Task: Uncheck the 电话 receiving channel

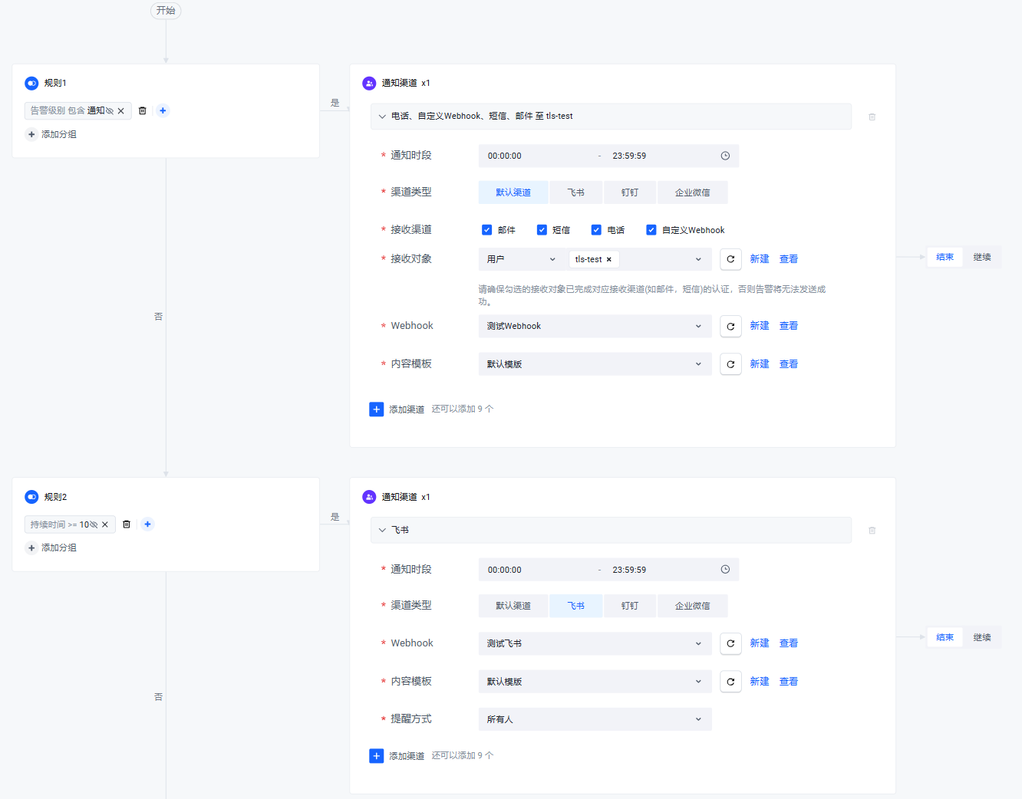Action: point(596,230)
